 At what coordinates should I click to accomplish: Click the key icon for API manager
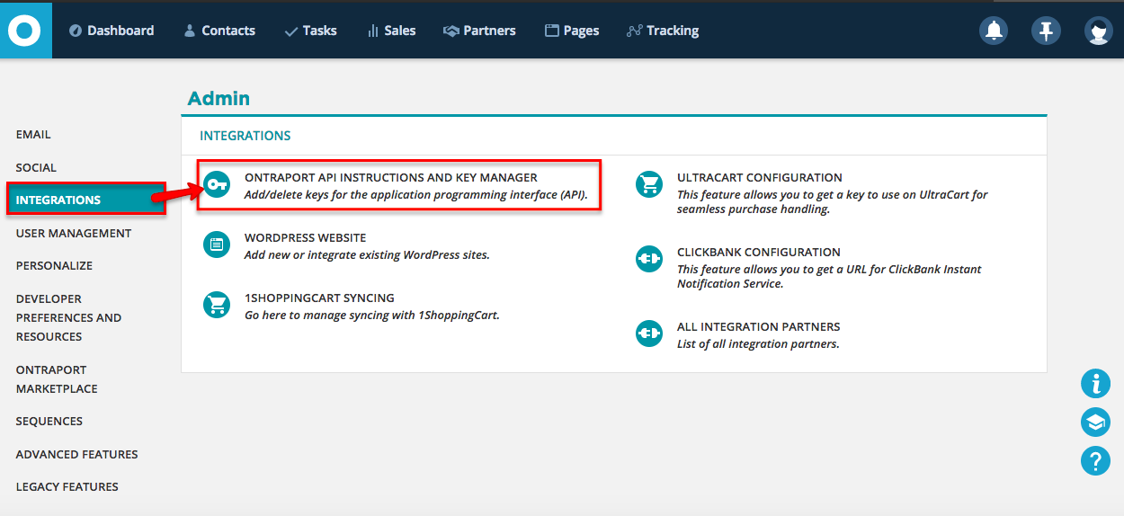click(x=216, y=185)
